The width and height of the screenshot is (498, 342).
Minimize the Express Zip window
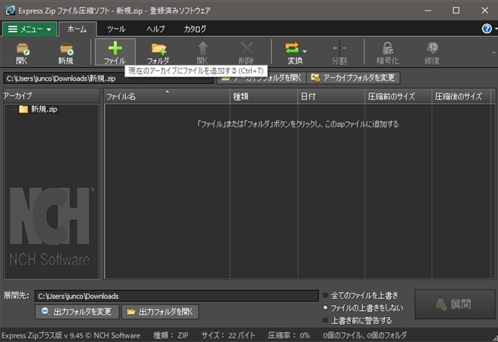pyautogui.click(x=428, y=11)
